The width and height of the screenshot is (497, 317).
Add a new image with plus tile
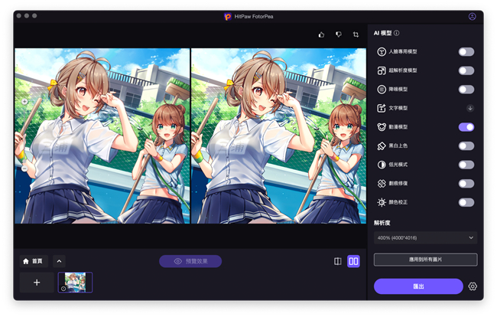pyautogui.click(x=37, y=283)
